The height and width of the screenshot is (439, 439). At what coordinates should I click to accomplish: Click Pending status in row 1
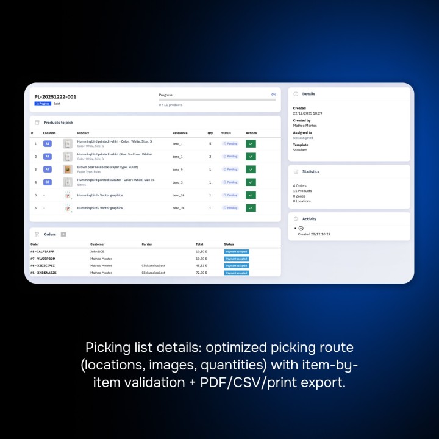pyautogui.click(x=230, y=144)
